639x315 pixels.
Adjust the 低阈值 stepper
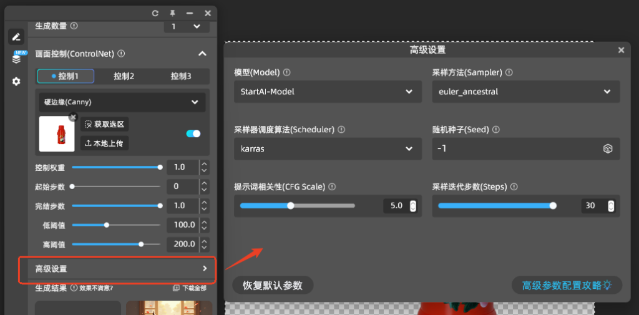click(x=205, y=225)
